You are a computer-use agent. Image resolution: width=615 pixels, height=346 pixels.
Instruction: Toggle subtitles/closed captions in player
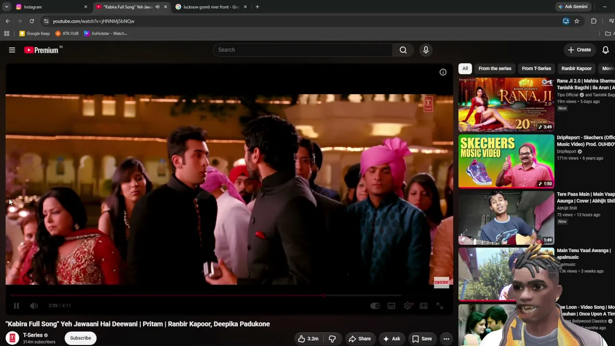tap(392, 306)
